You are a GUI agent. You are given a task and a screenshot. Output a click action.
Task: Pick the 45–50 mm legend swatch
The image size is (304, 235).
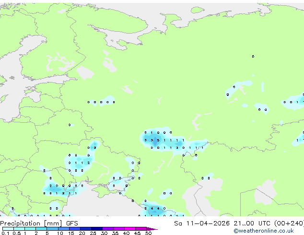coord(141,229)
